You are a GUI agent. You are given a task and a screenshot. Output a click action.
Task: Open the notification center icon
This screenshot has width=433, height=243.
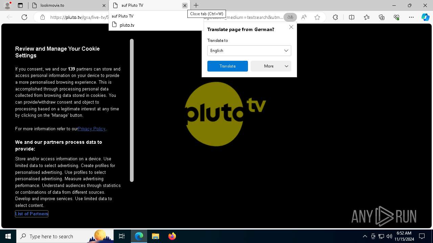[x=422, y=236]
